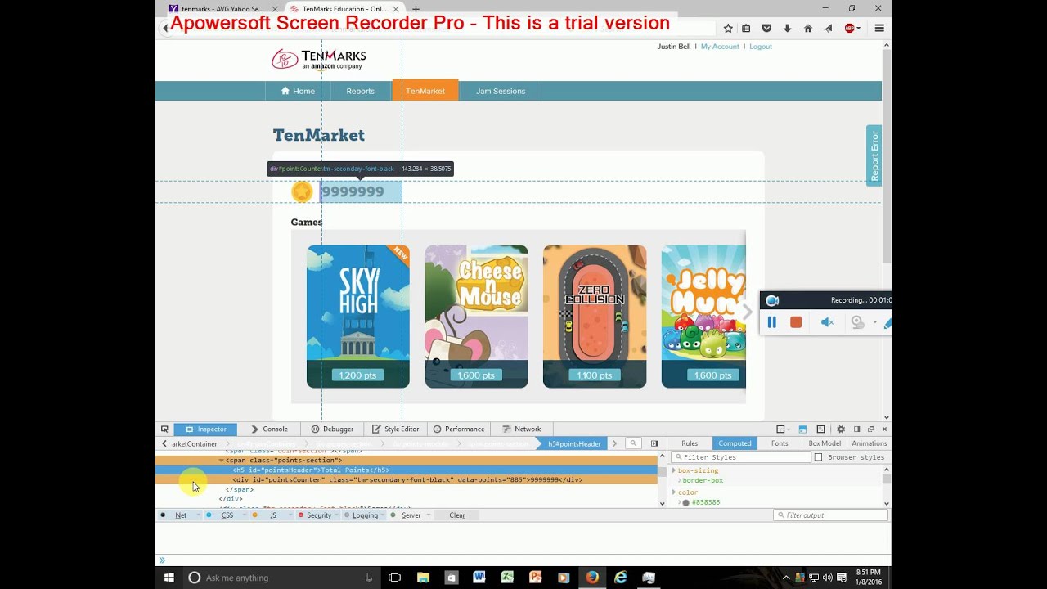Stop the Apowersoft screen recording
The image size is (1047, 589).
click(x=796, y=322)
